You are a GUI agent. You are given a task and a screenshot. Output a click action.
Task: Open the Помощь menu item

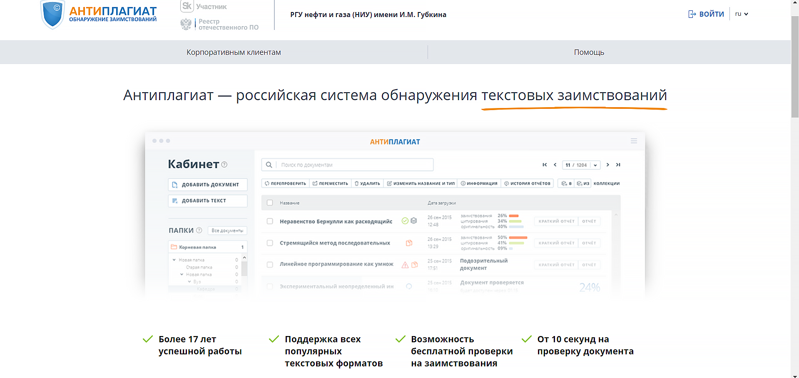pos(589,52)
